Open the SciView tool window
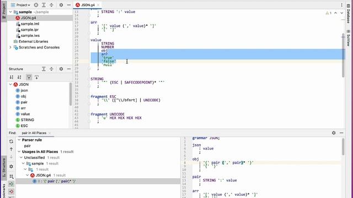 coord(348,38)
